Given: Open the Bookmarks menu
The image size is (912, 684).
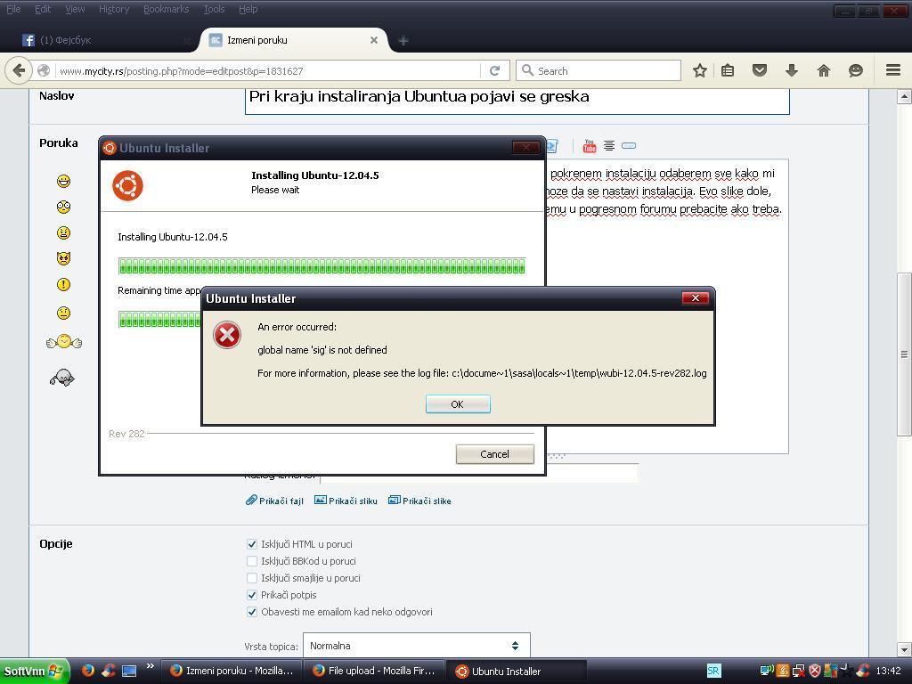Looking at the screenshot, I should pyautogui.click(x=166, y=9).
